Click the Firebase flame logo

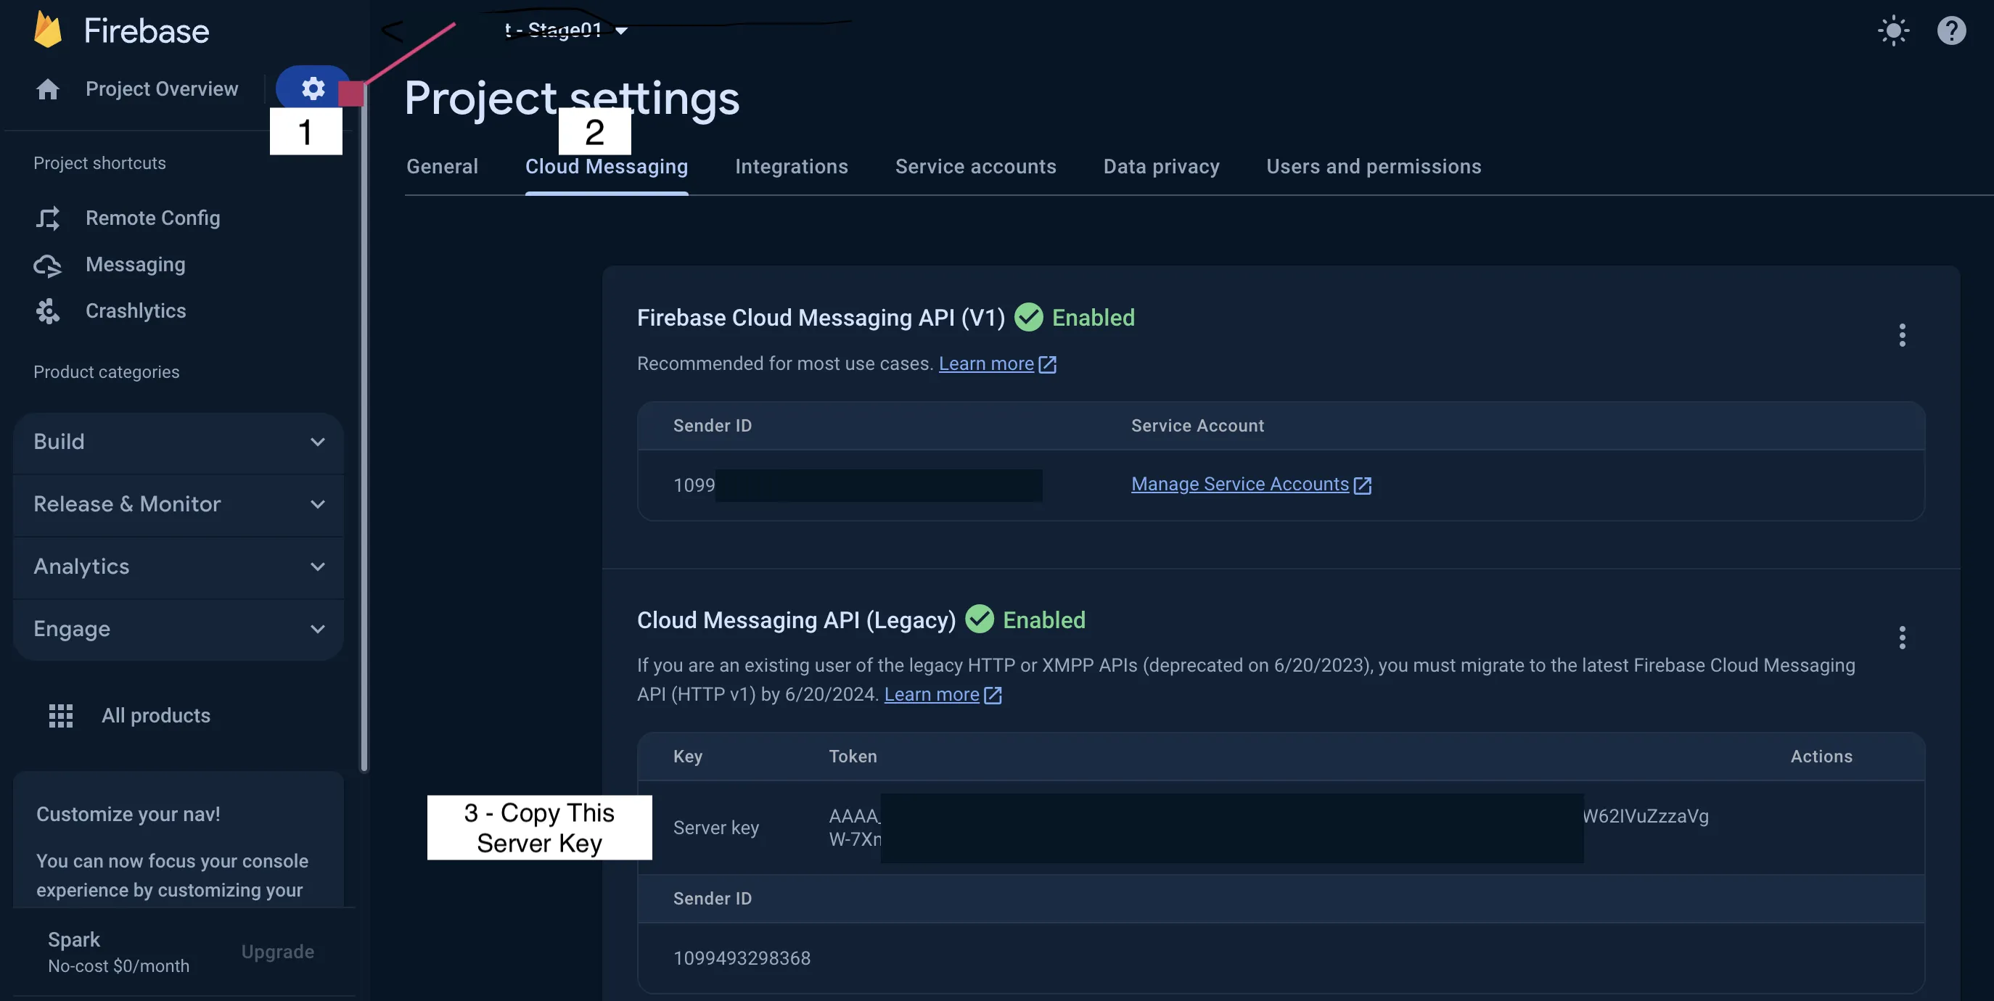tap(48, 31)
